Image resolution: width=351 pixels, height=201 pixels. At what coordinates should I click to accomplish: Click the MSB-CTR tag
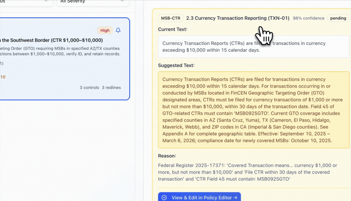[x=170, y=18]
